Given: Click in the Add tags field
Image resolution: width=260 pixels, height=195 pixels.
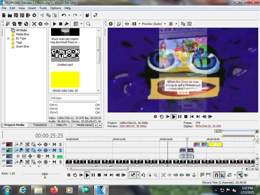Looking at the screenshot, I should 75,98.
